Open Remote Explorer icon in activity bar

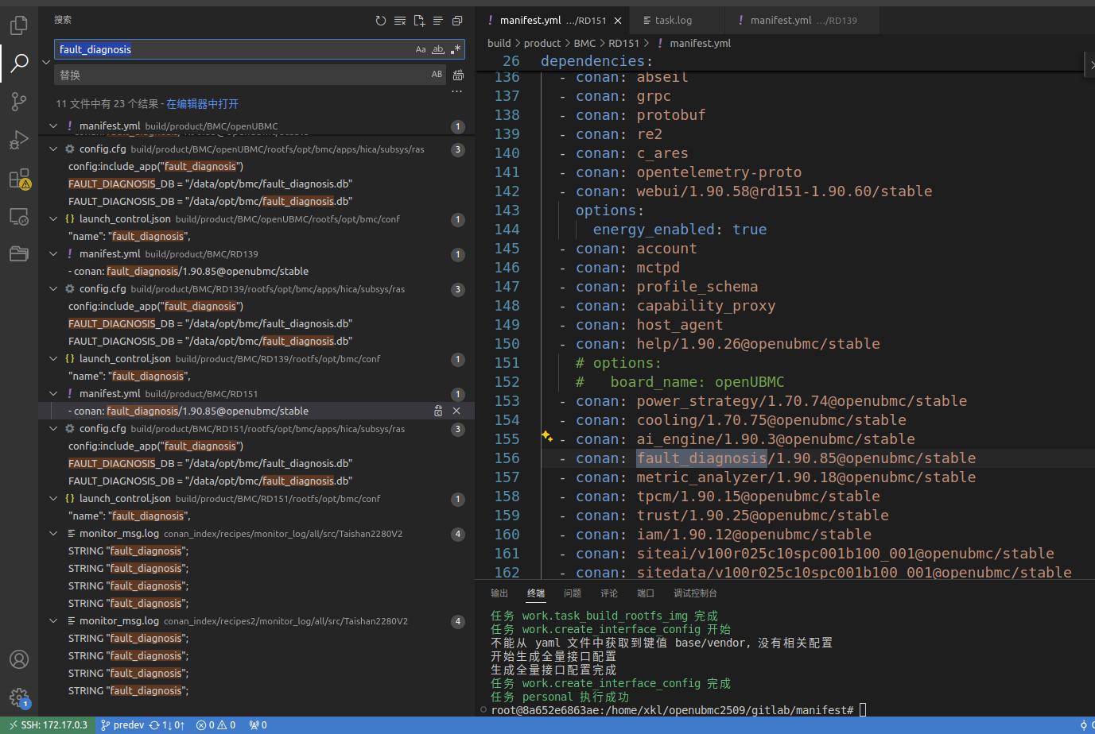18,216
